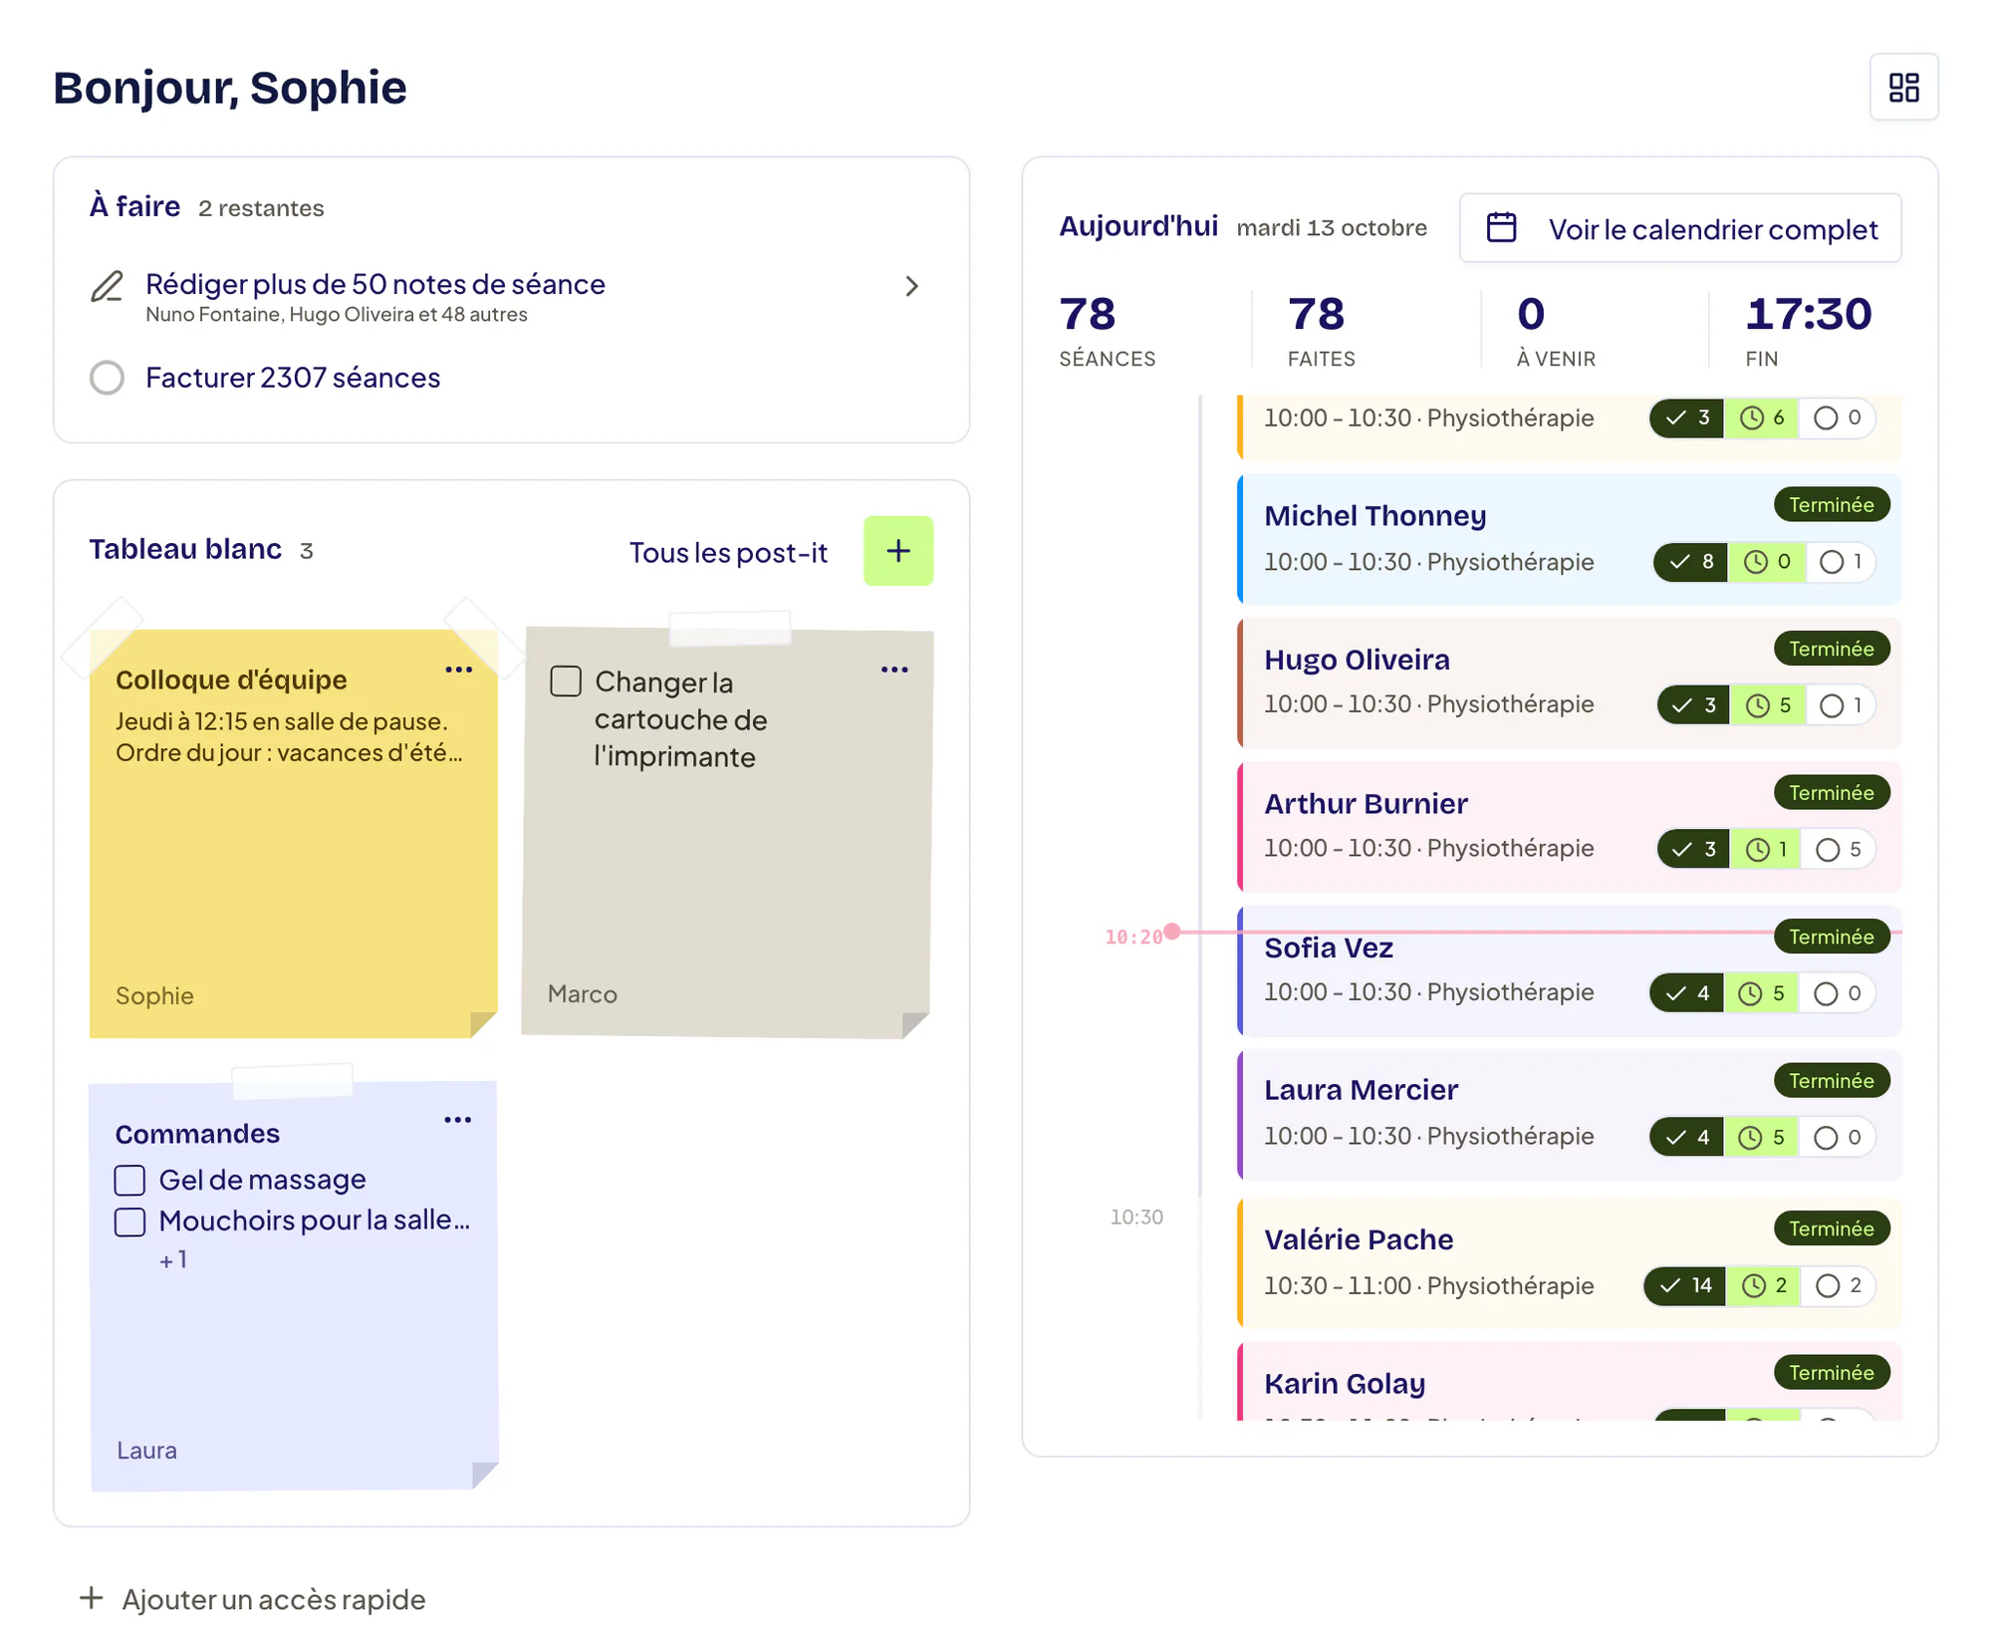Viewport: 1992px width, 1629px height.
Task: Open Valérie Pache's session card
Action: click(x=1569, y=1262)
